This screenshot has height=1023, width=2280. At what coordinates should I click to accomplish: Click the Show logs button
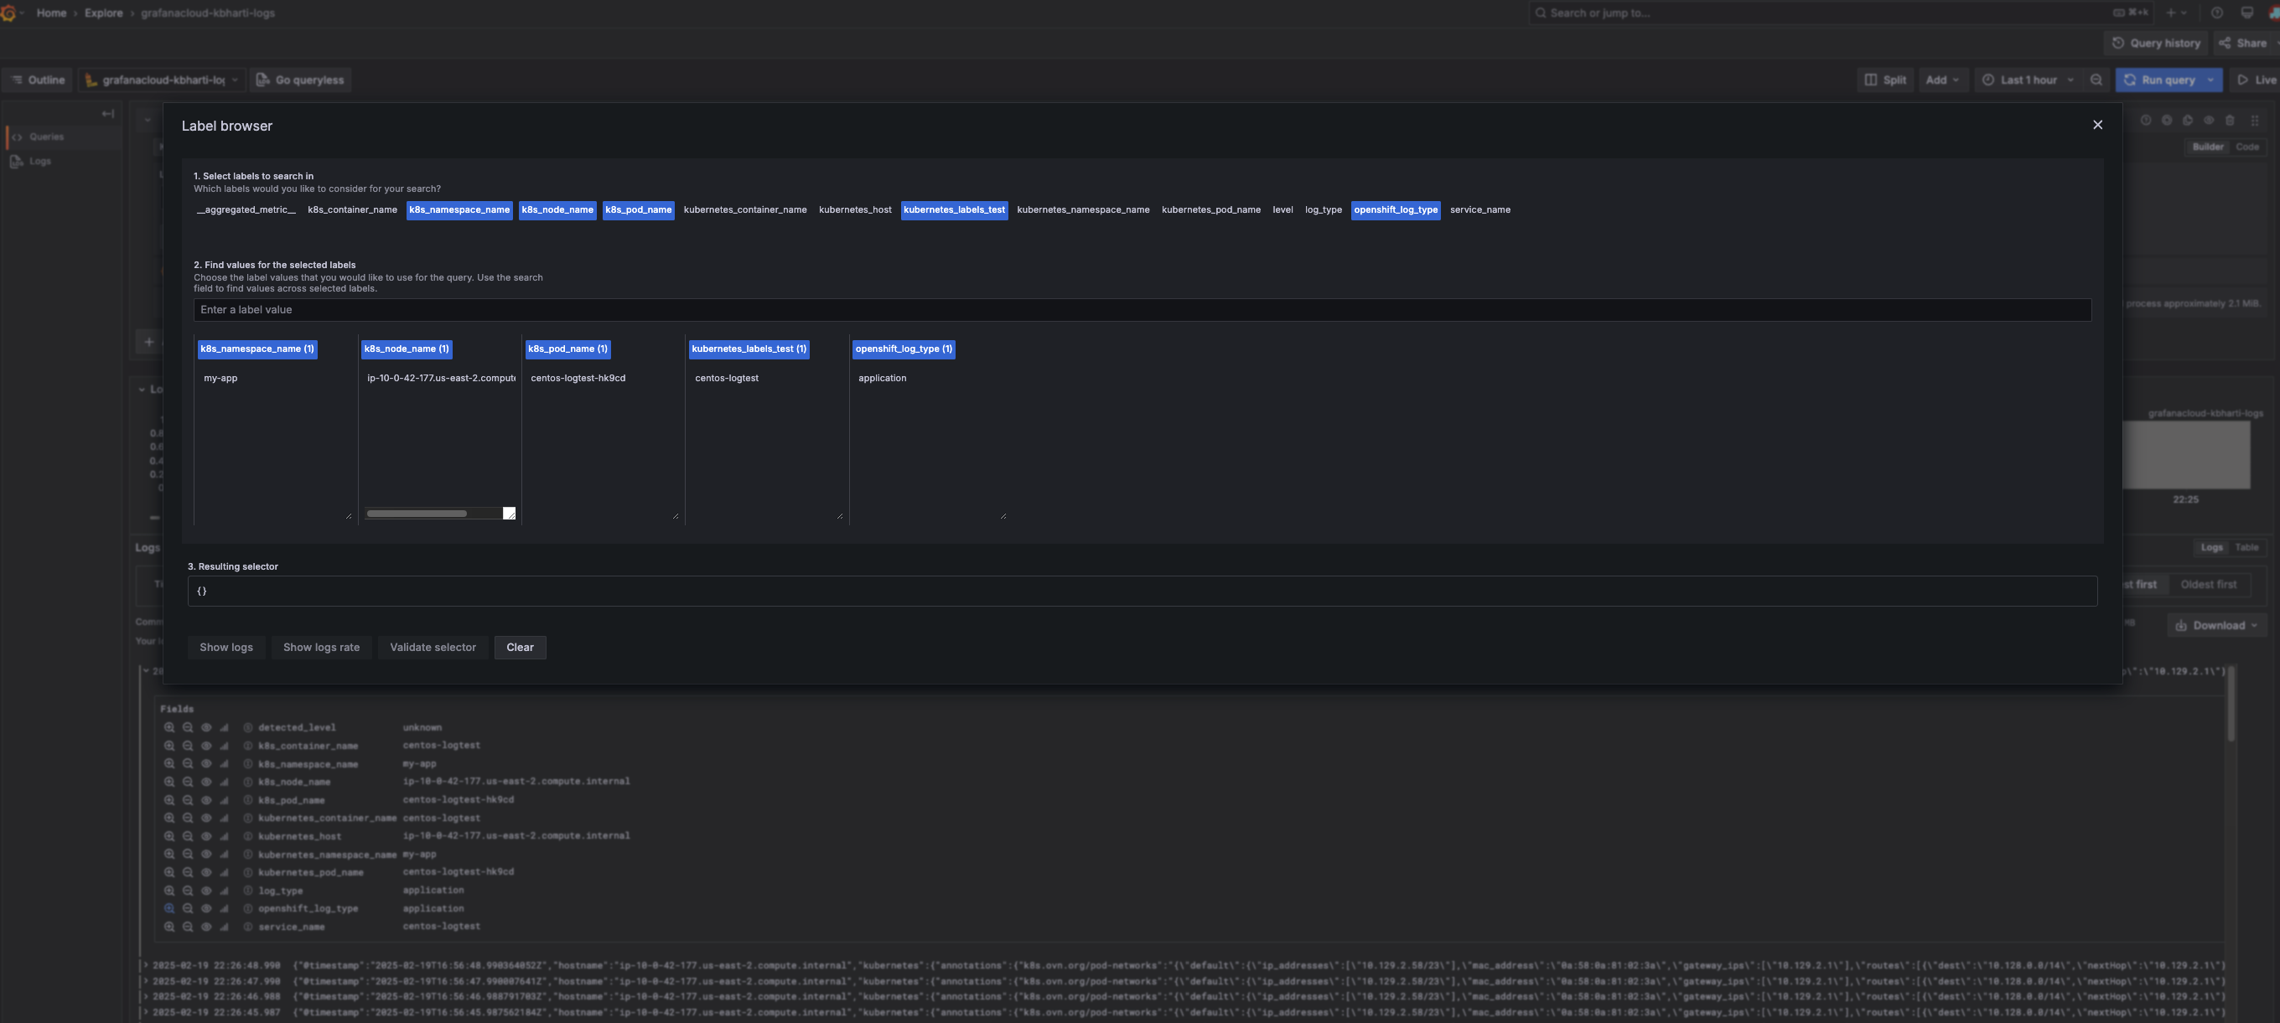(x=225, y=647)
